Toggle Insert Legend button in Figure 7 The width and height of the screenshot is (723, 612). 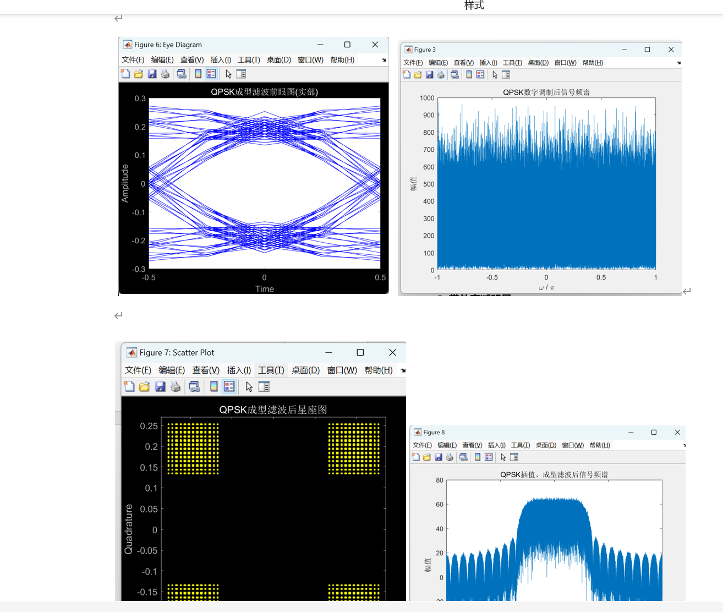[229, 386]
